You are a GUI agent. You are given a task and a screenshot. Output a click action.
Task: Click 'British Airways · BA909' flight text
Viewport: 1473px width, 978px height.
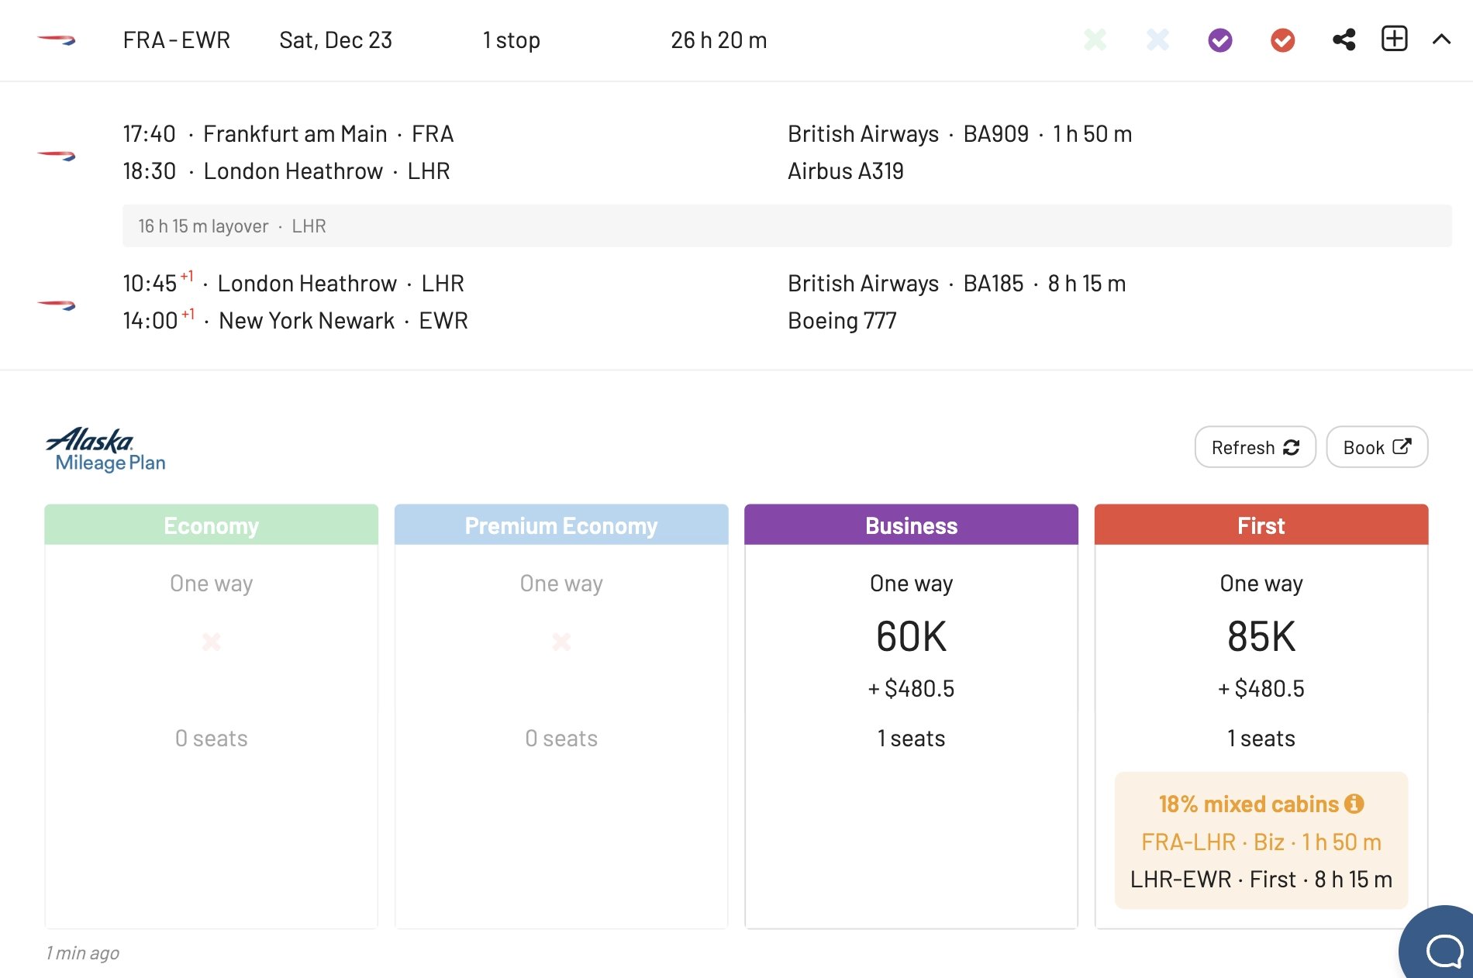click(908, 134)
